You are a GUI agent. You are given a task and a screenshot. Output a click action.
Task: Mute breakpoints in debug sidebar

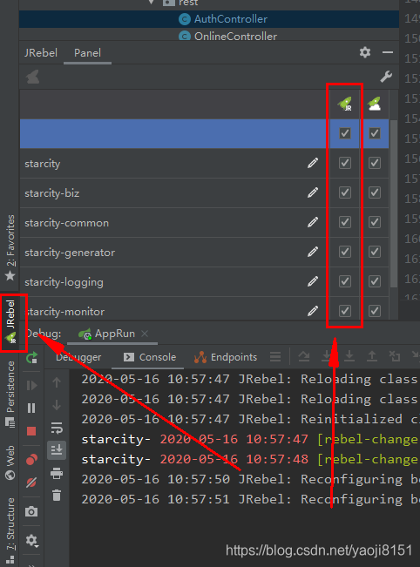pos(31,483)
